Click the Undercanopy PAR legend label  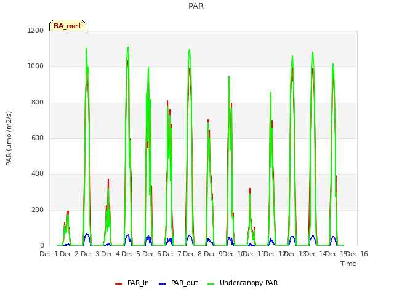coord(249,283)
